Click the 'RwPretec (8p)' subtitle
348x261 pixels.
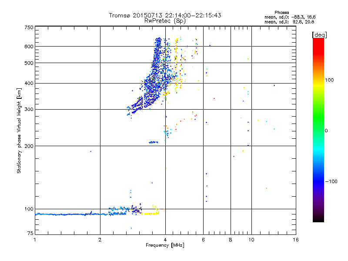(165, 21)
